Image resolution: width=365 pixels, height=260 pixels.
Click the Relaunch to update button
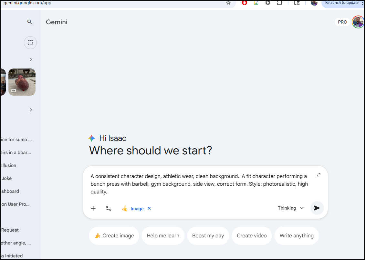pyautogui.click(x=342, y=3)
